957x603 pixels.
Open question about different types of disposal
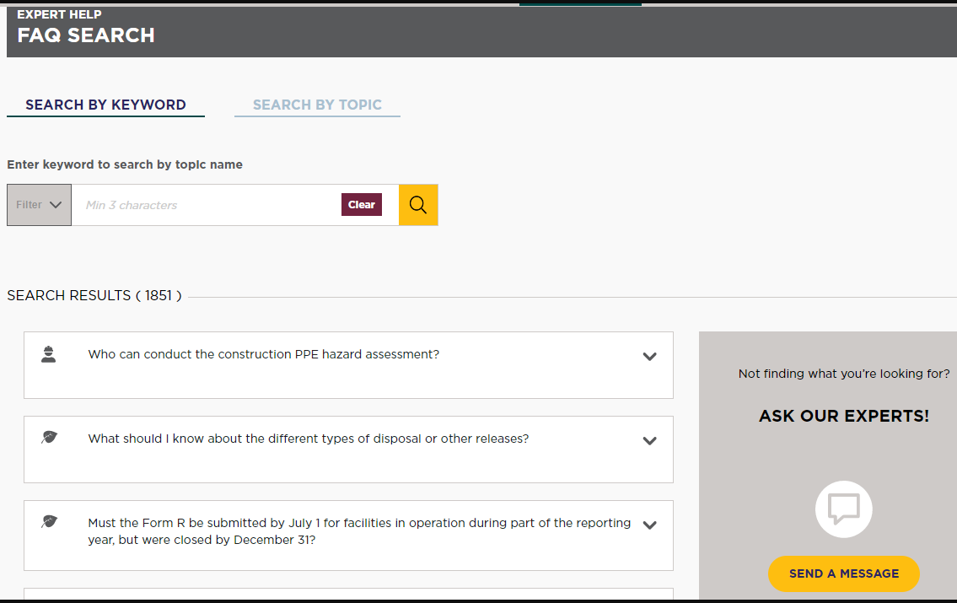[x=309, y=439]
